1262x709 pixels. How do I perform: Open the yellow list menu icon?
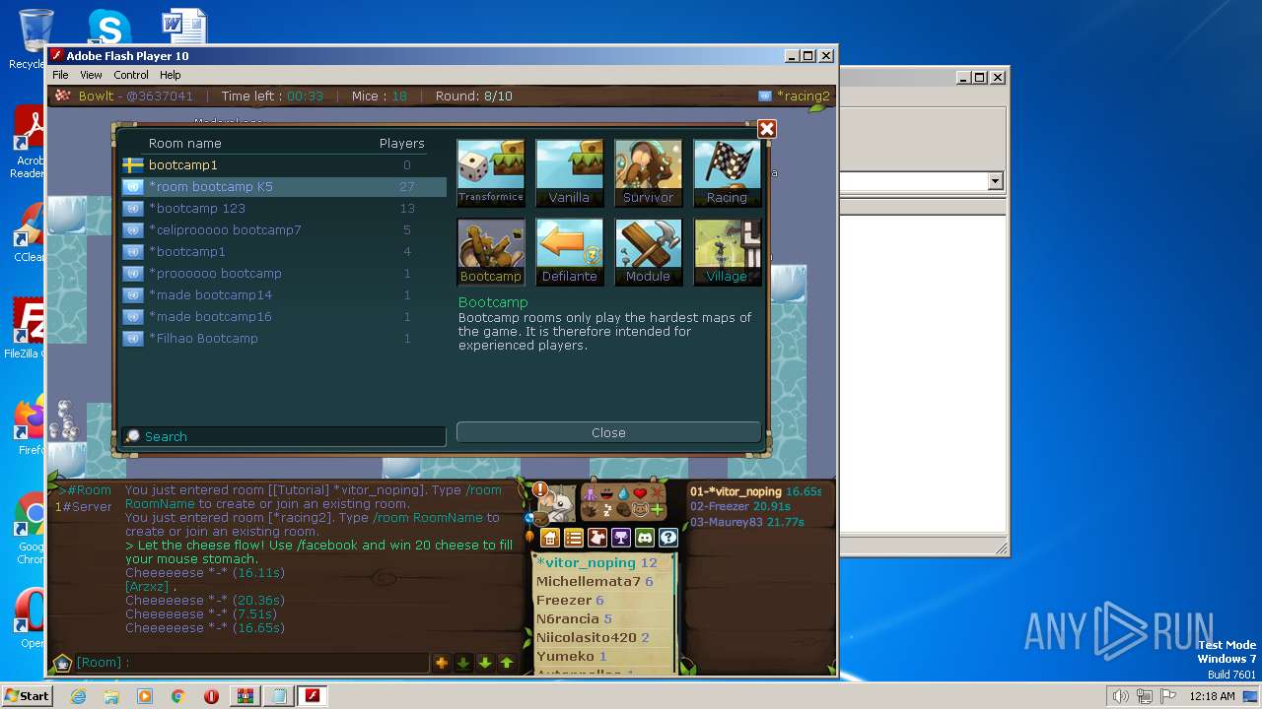click(574, 538)
